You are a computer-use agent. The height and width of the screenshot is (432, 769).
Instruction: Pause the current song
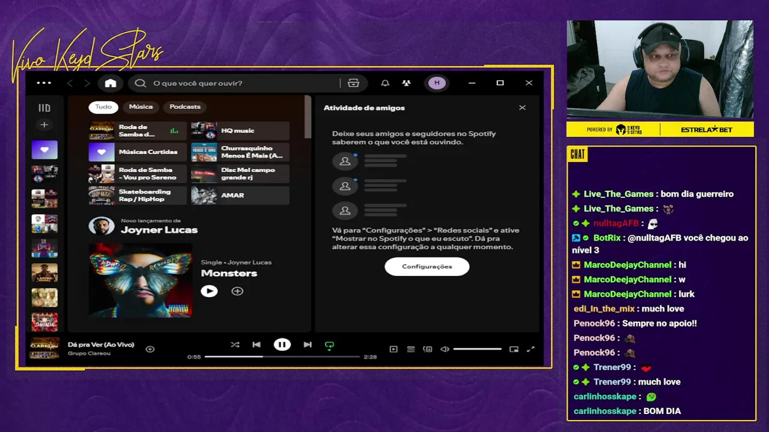282,344
